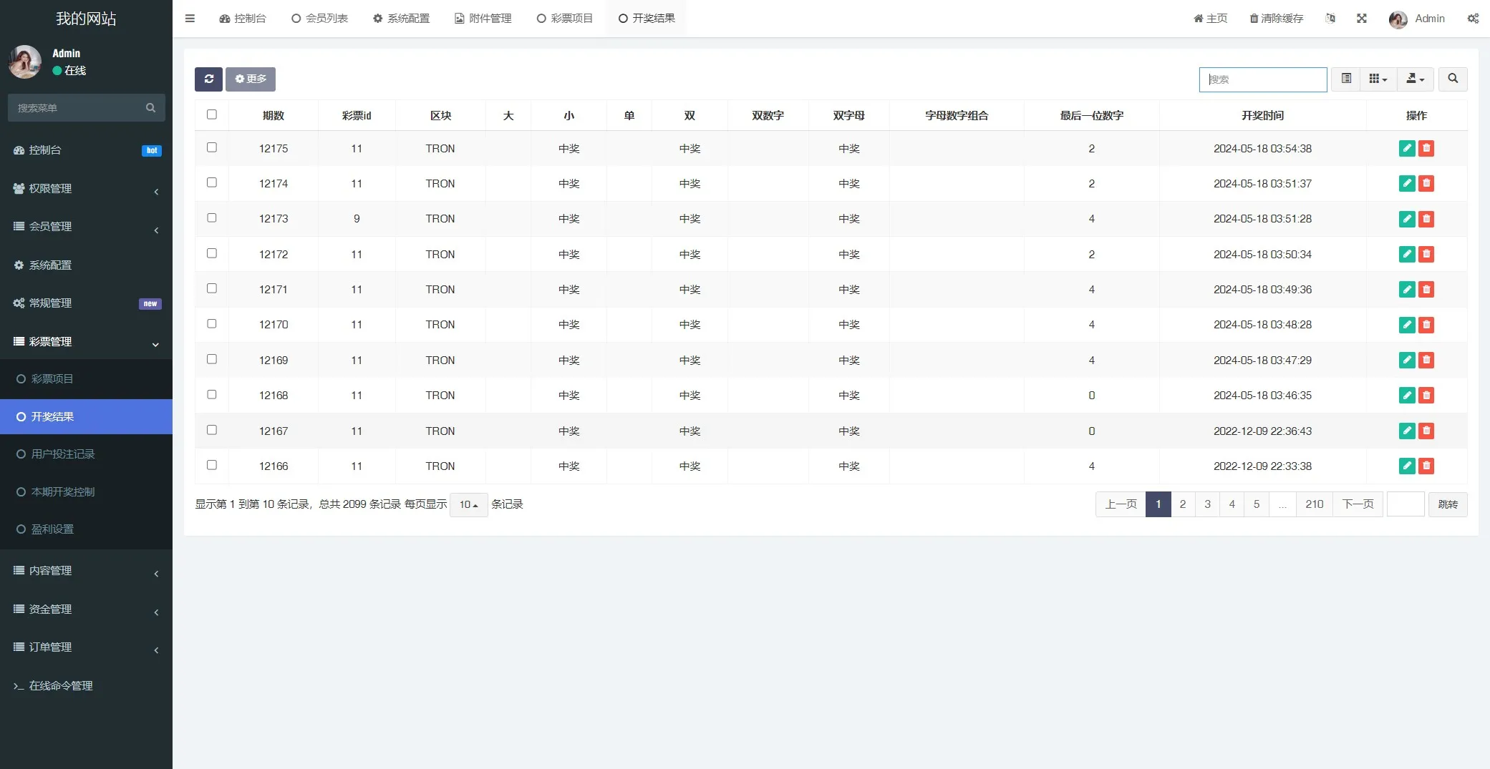Click the 下一页 pagination button
1490x769 pixels.
1358,504
